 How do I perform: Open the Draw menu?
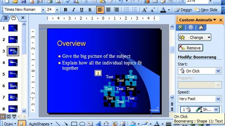[x=10, y=124]
